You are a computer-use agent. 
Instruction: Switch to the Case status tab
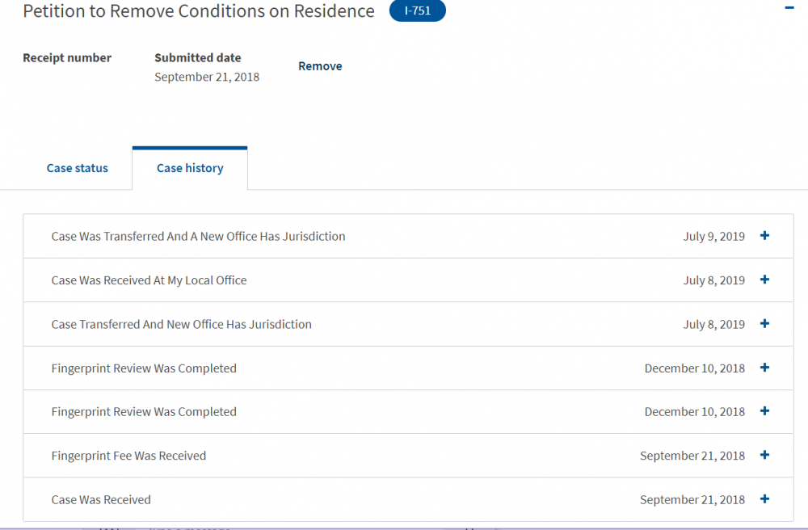coord(78,168)
